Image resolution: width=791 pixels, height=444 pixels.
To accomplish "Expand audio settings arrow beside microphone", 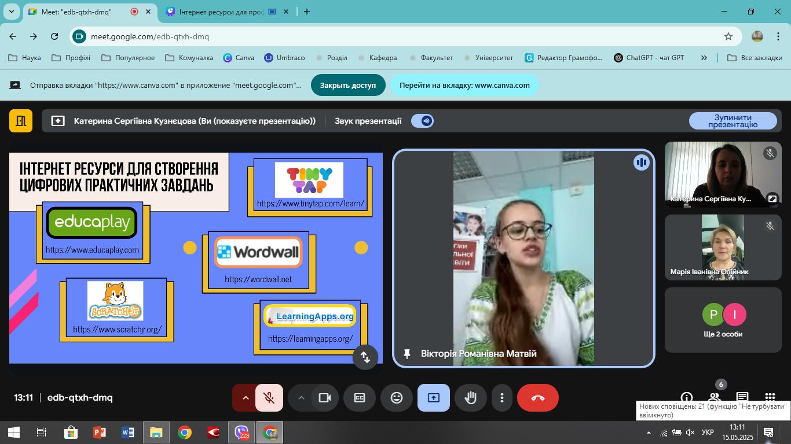I will [x=245, y=398].
